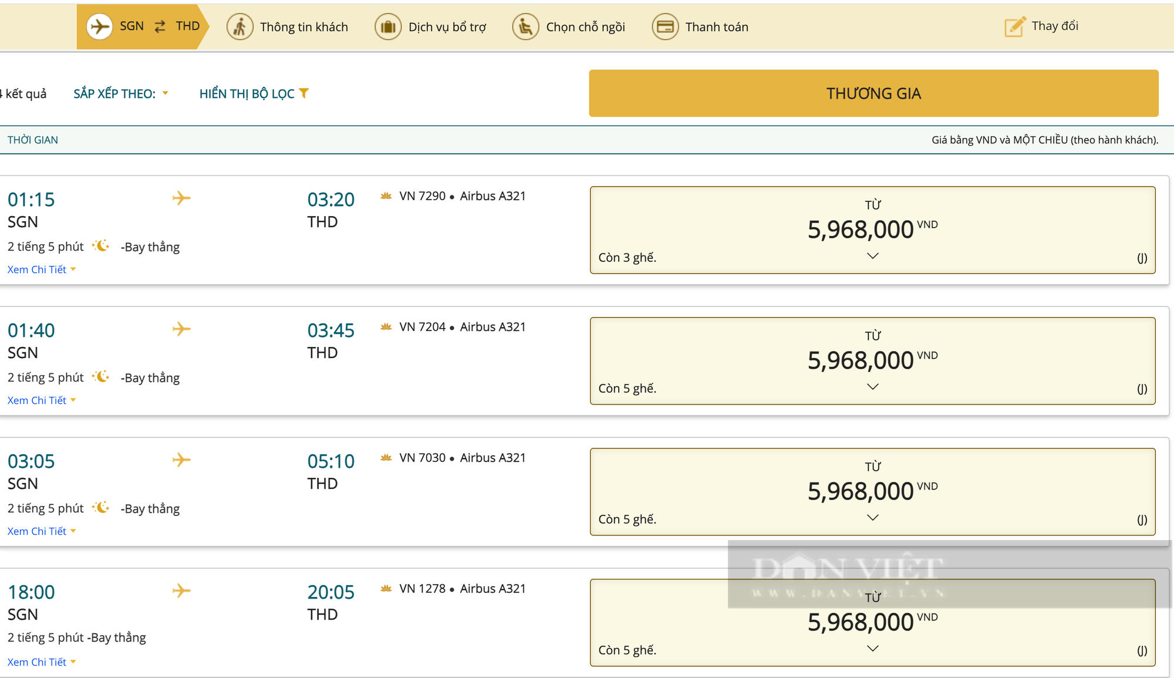Open the Chọn chỗ ngồi step
Image resolution: width=1174 pixels, height=678 pixels.
(569, 27)
